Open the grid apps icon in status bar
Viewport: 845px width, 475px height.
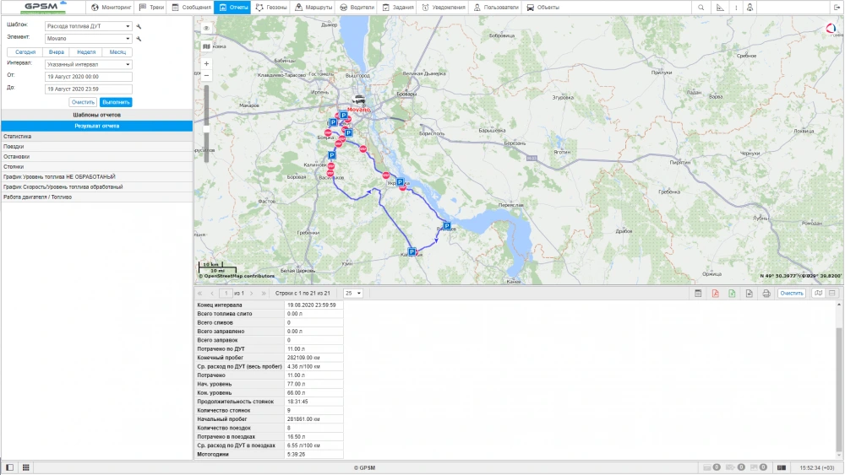pos(25,467)
